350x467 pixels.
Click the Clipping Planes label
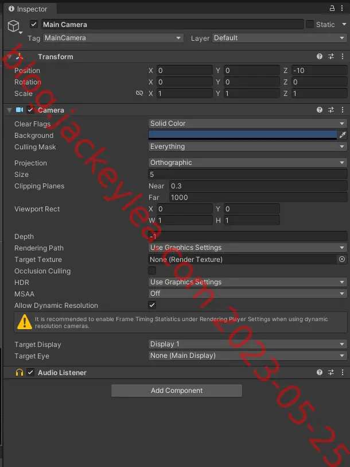[39, 186]
